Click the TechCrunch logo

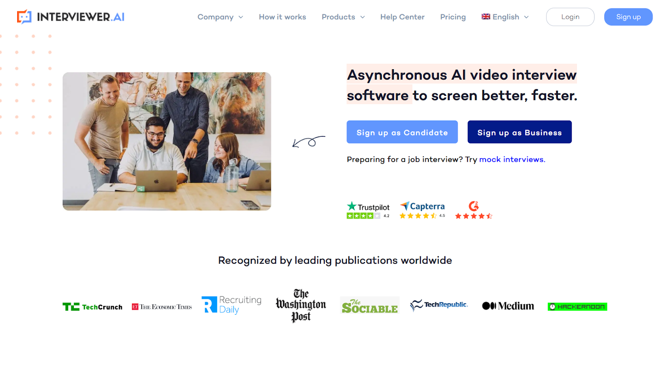pyautogui.click(x=92, y=307)
